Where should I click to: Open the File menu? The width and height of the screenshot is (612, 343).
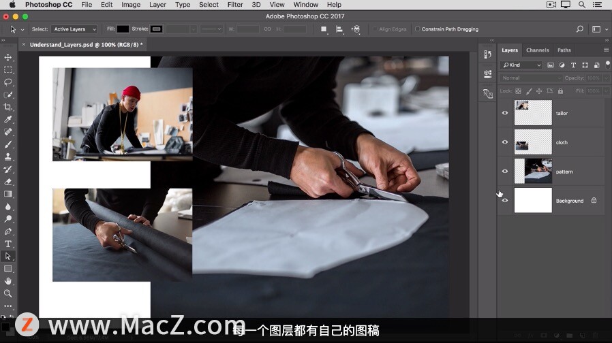pos(87,5)
